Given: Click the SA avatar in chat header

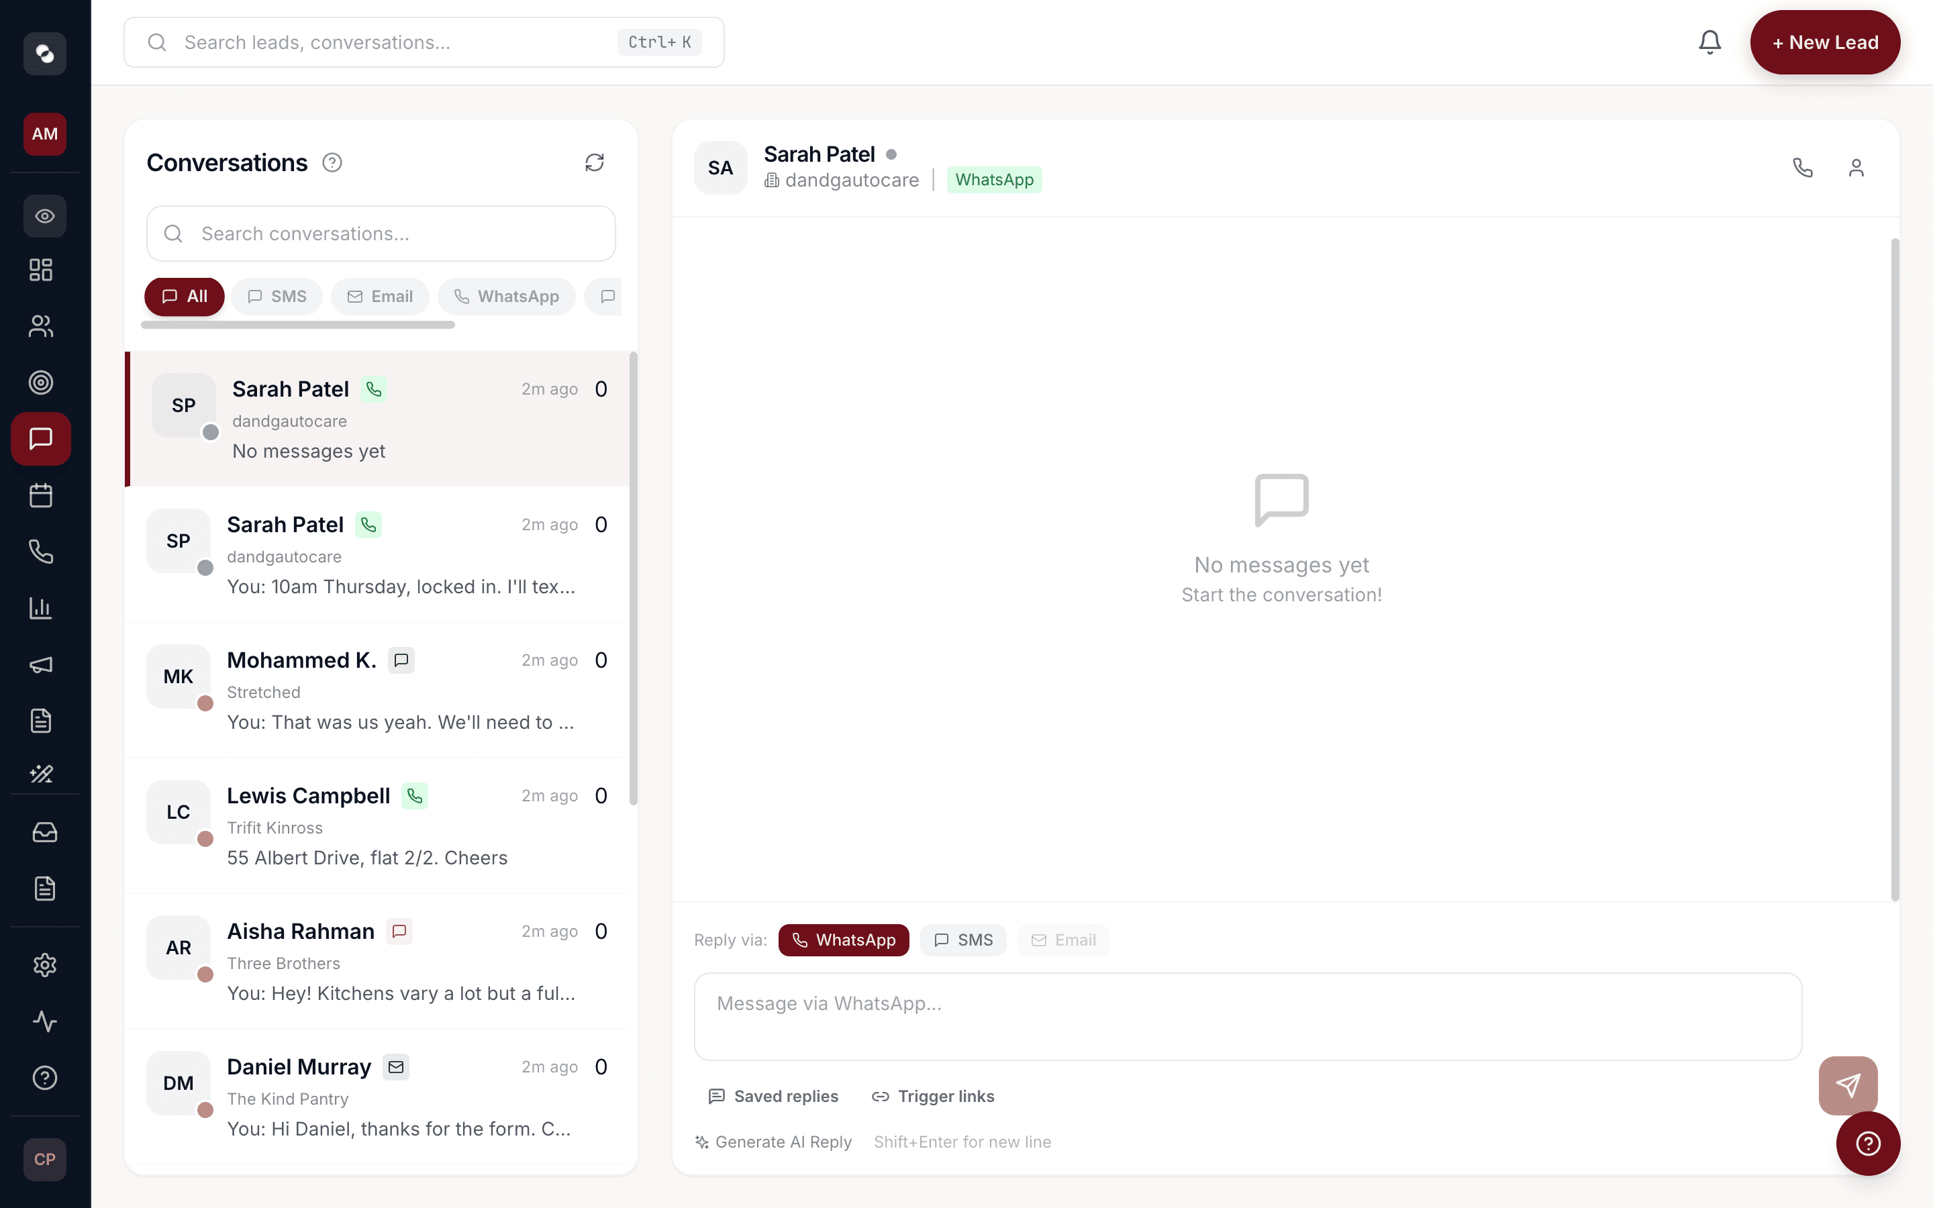Looking at the screenshot, I should click(x=720, y=168).
